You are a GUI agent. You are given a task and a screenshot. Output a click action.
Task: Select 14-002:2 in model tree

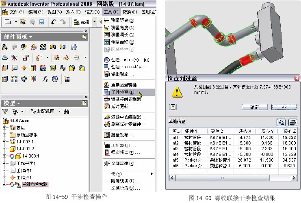(25, 149)
